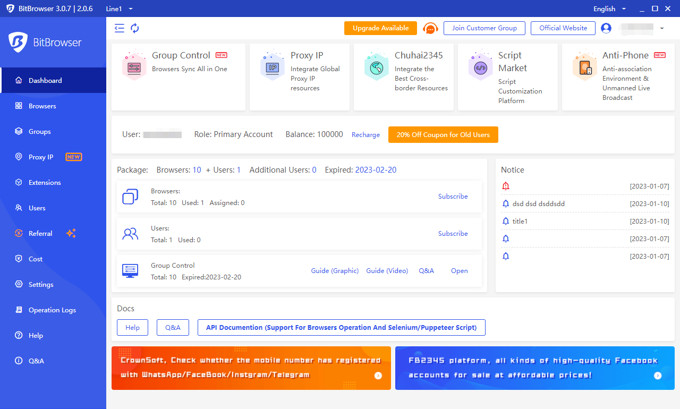Open the Anti-Phone card icon
The height and width of the screenshot is (409, 680).
tap(585, 66)
